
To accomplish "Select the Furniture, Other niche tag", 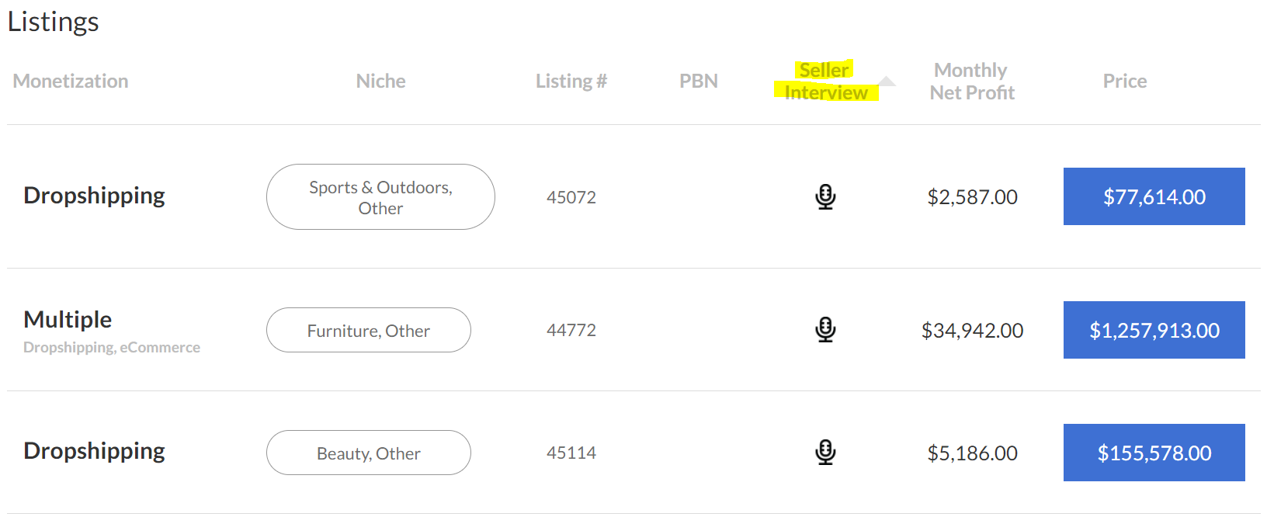I will click(x=369, y=330).
